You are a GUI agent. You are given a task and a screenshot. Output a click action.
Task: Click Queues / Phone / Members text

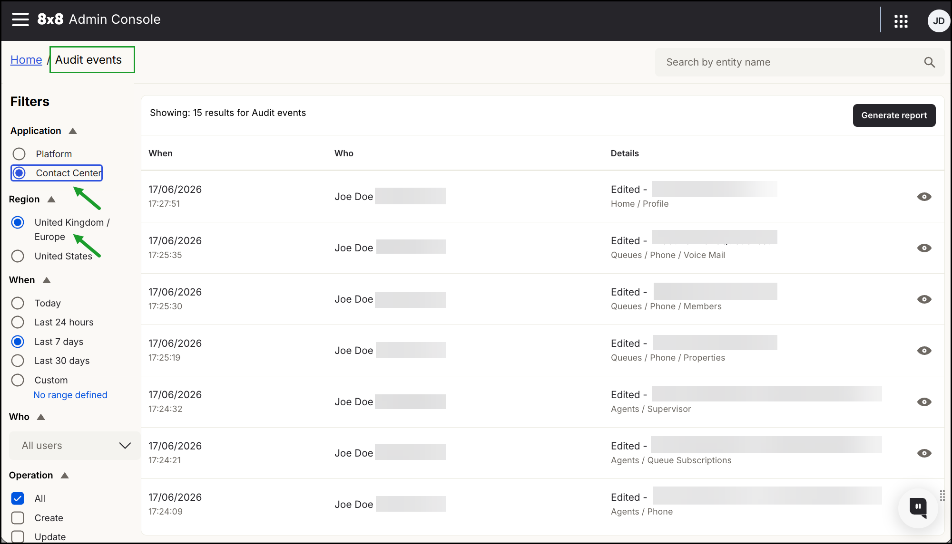(666, 306)
